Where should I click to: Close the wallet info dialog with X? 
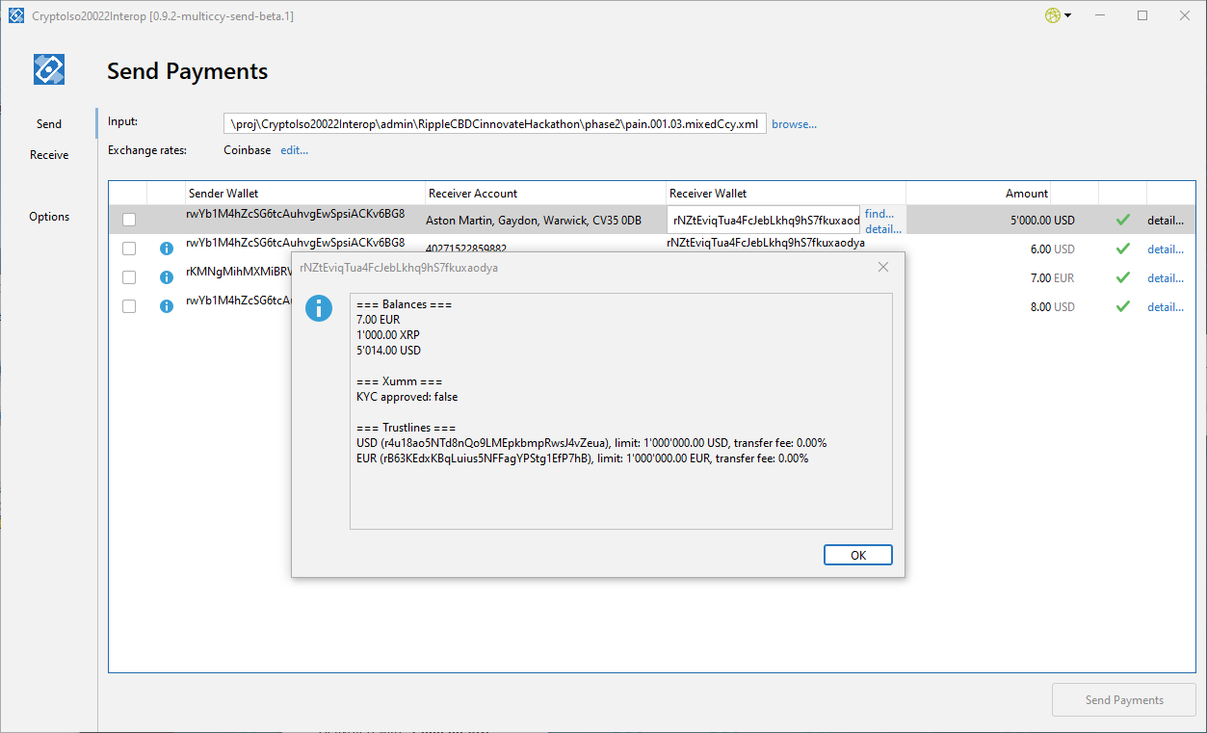[x=882, y=267]
